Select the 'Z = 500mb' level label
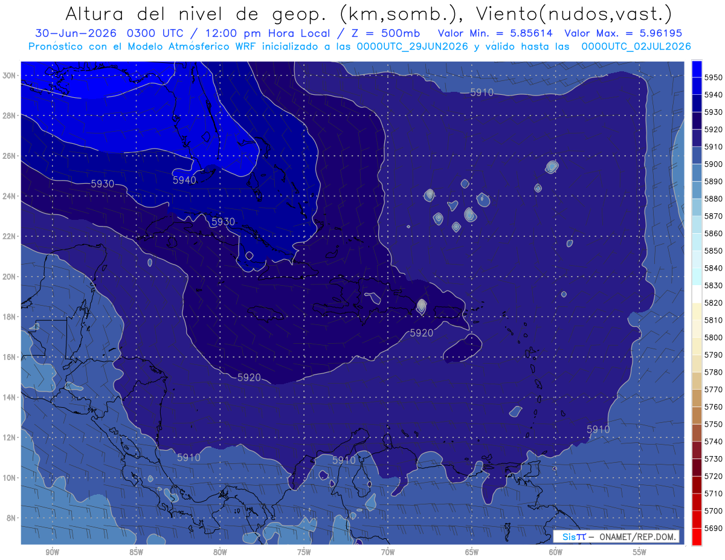Image resolution: width=725 pixels, height=560 pixels. click(x=384, y=34)
